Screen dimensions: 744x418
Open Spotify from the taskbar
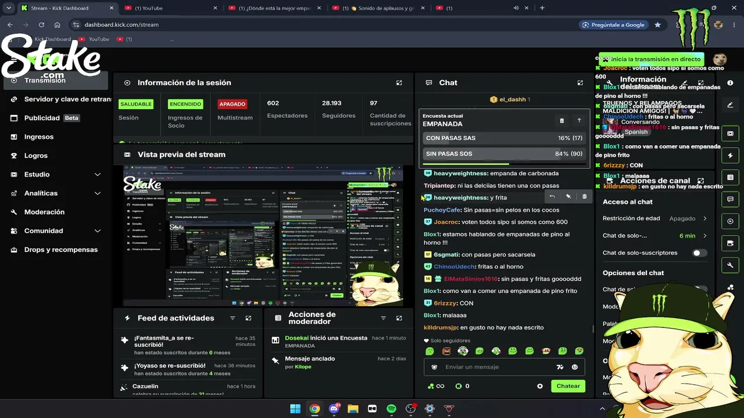coord(391,409)
